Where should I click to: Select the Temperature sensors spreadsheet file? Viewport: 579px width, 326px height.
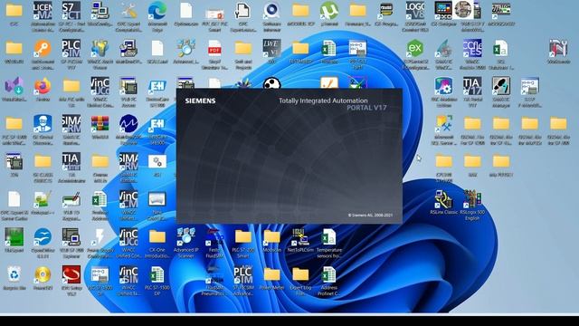(329, 237)
